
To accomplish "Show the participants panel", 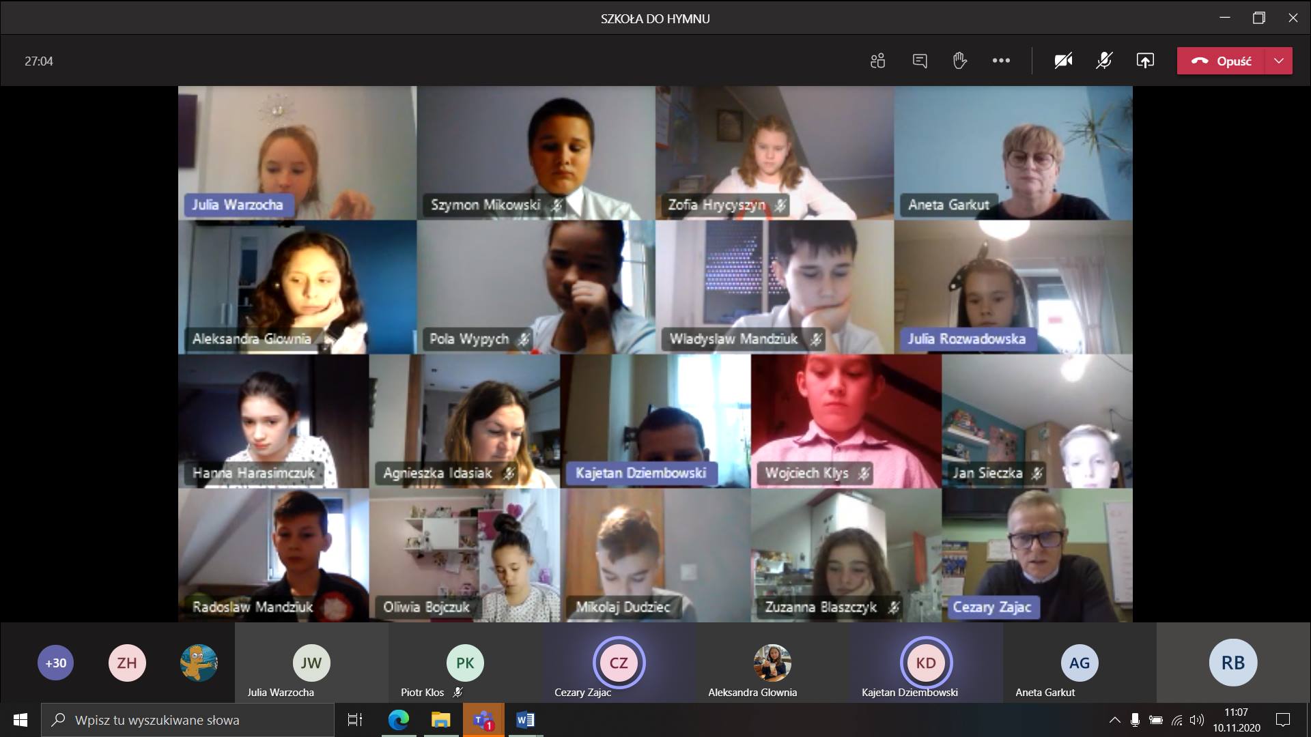I will point(878,61).
